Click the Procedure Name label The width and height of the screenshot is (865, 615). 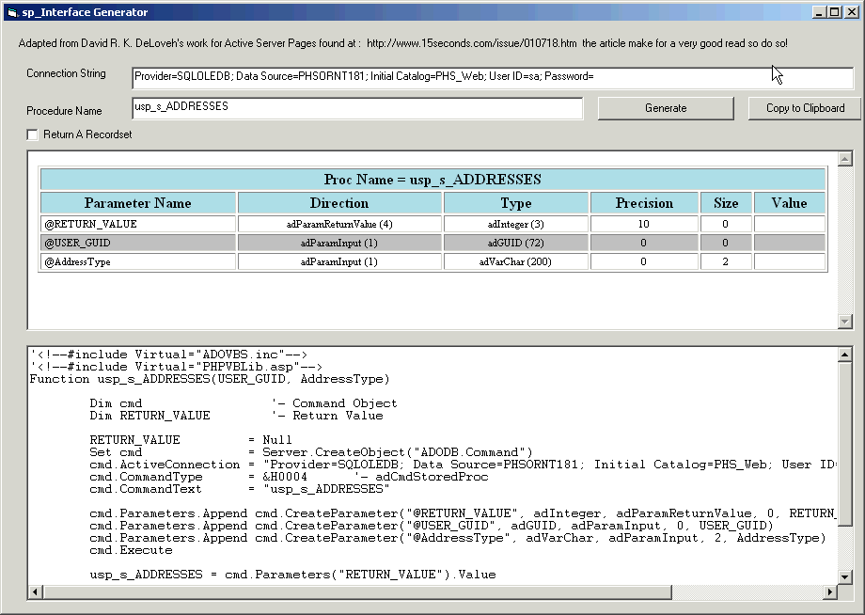pos(64,111)
